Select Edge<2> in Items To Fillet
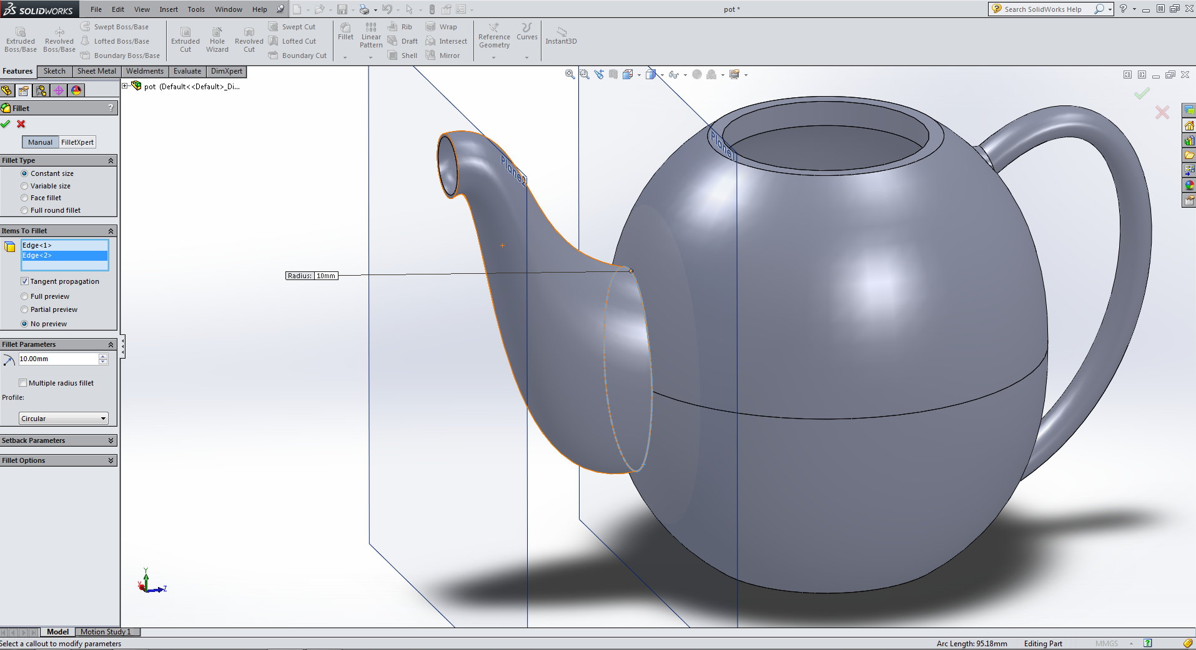 64,256
